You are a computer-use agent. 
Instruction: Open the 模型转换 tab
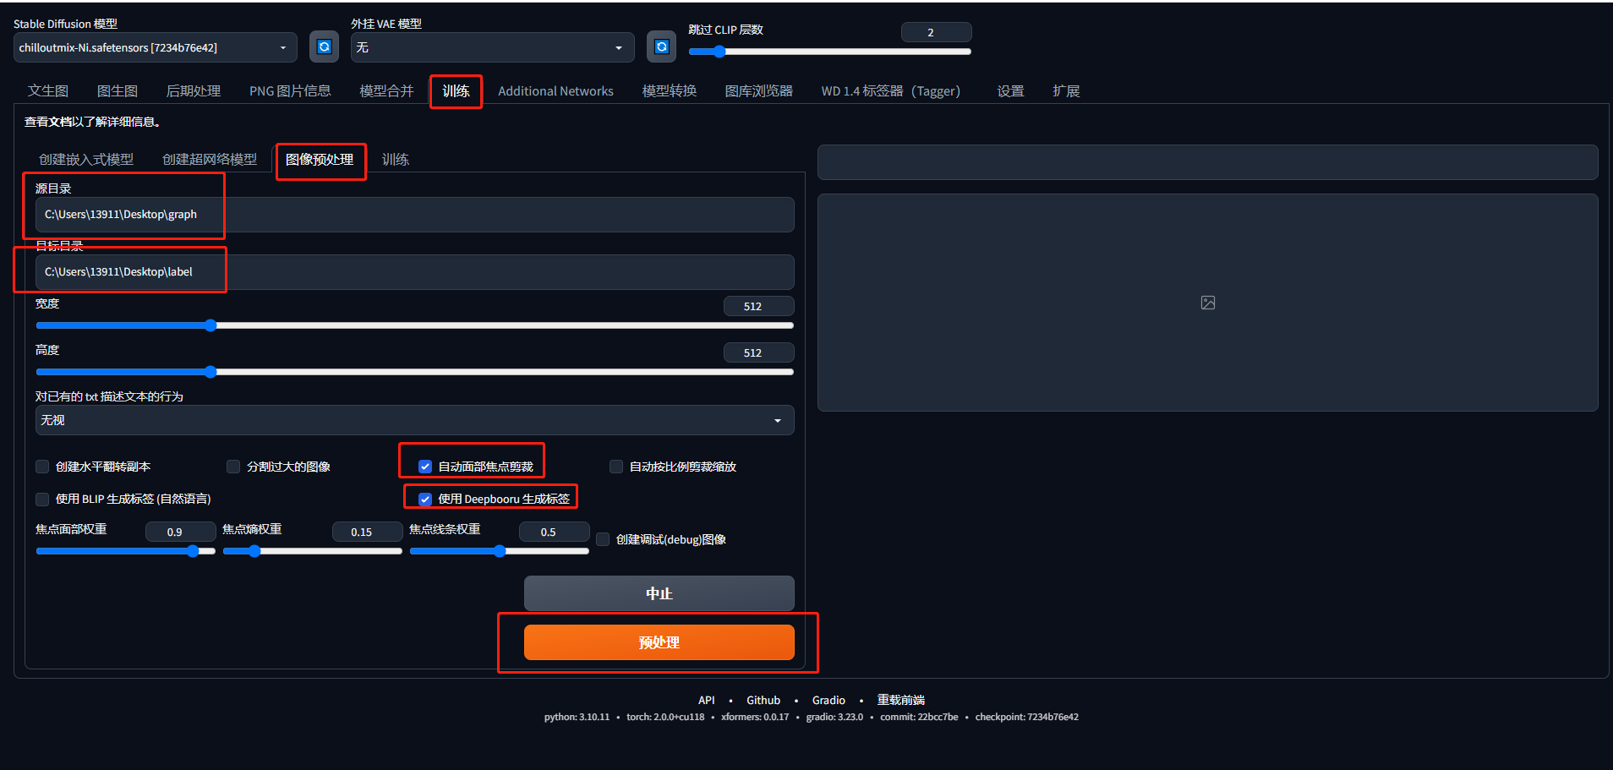670,90
